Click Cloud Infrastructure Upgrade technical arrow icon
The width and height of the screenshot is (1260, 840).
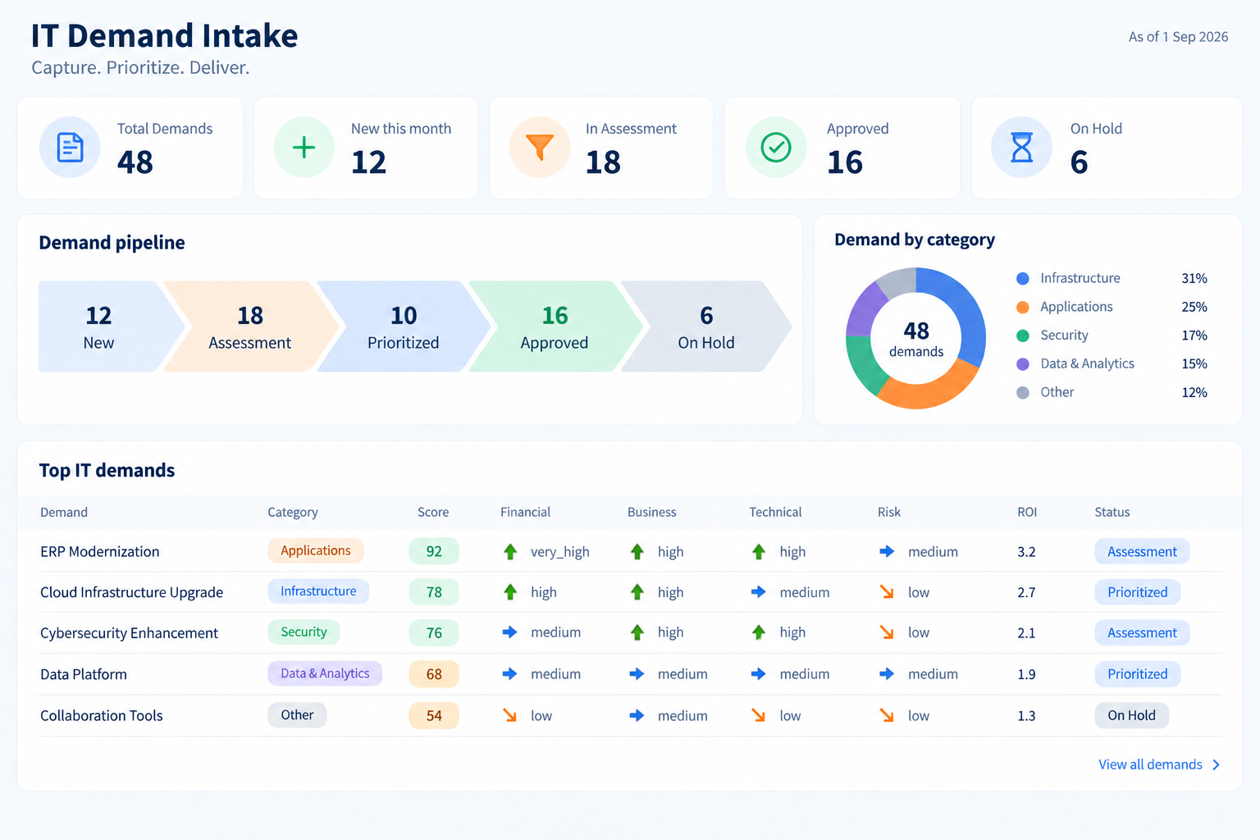(x=759, y=592)
